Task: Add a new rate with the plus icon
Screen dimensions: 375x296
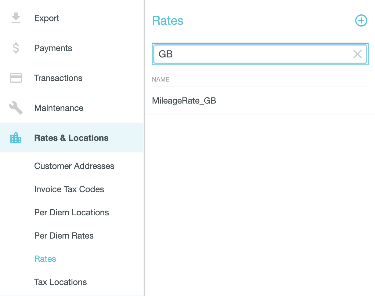Action: pyautogui.click(x=361, y=21)
